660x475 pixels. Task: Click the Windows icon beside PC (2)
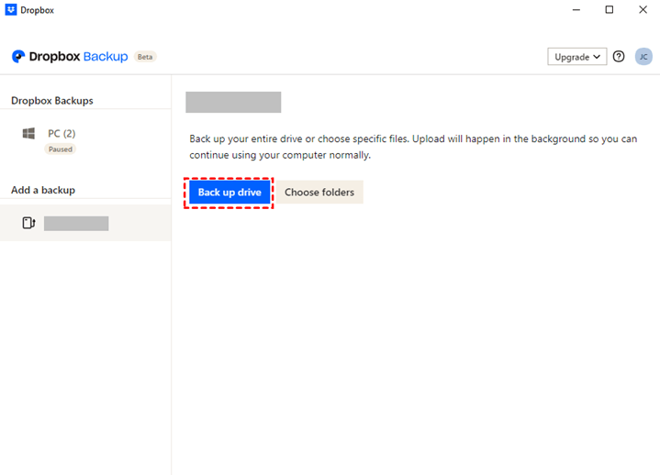pyautogui.click(x=28, y=134)
